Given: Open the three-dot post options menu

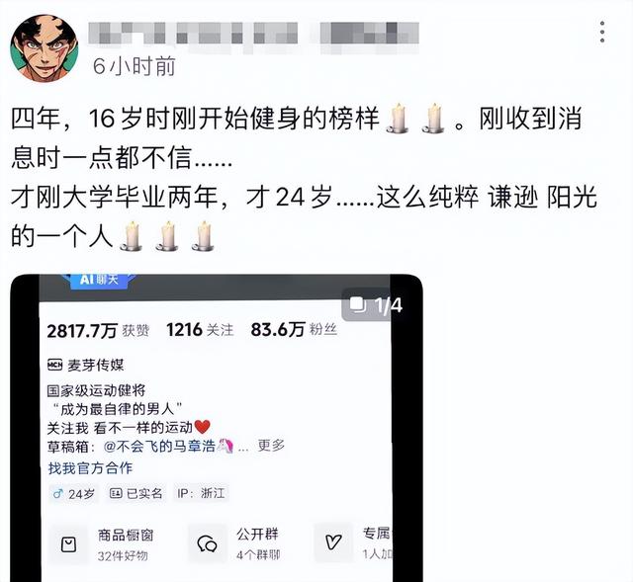Looking at the screenshot, I should coord(602,32).
